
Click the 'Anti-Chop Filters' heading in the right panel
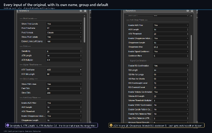(137, 20)
